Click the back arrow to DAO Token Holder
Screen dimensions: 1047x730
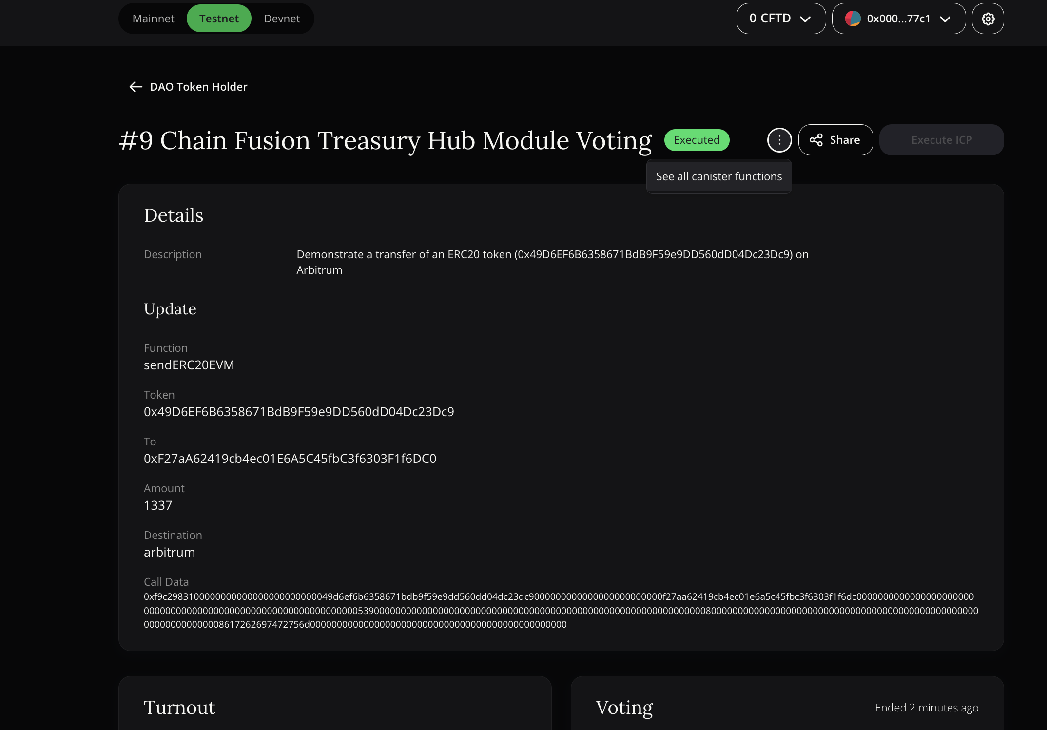pyautogui.click(x=135, y=87)
